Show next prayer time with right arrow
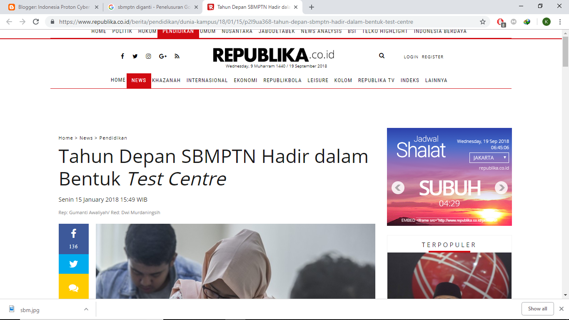Screen dimensions: 569x320 501,188
